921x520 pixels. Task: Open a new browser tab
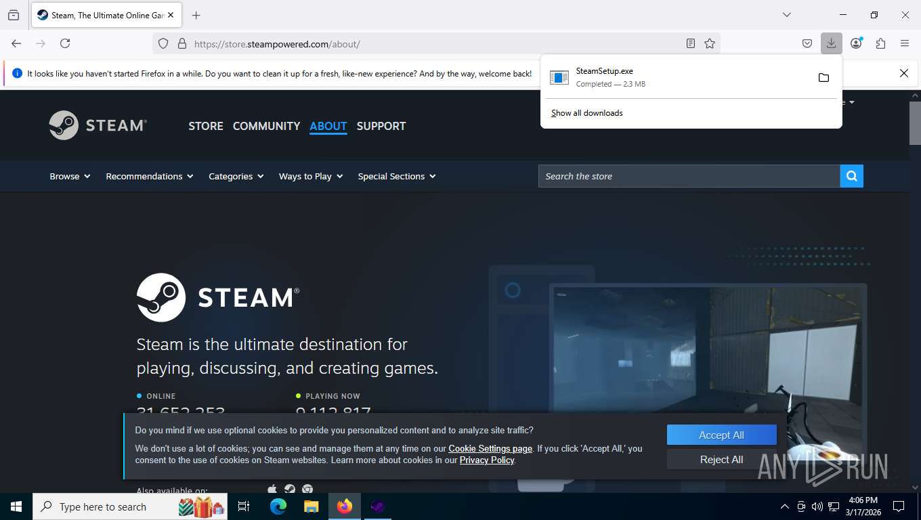coord(196,15)
